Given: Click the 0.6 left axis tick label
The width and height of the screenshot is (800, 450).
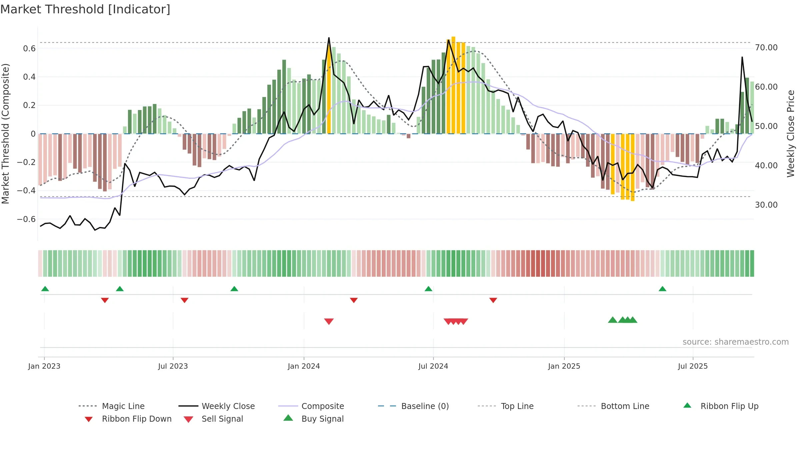Looking at the screenshot, I should tap(29, 49).
